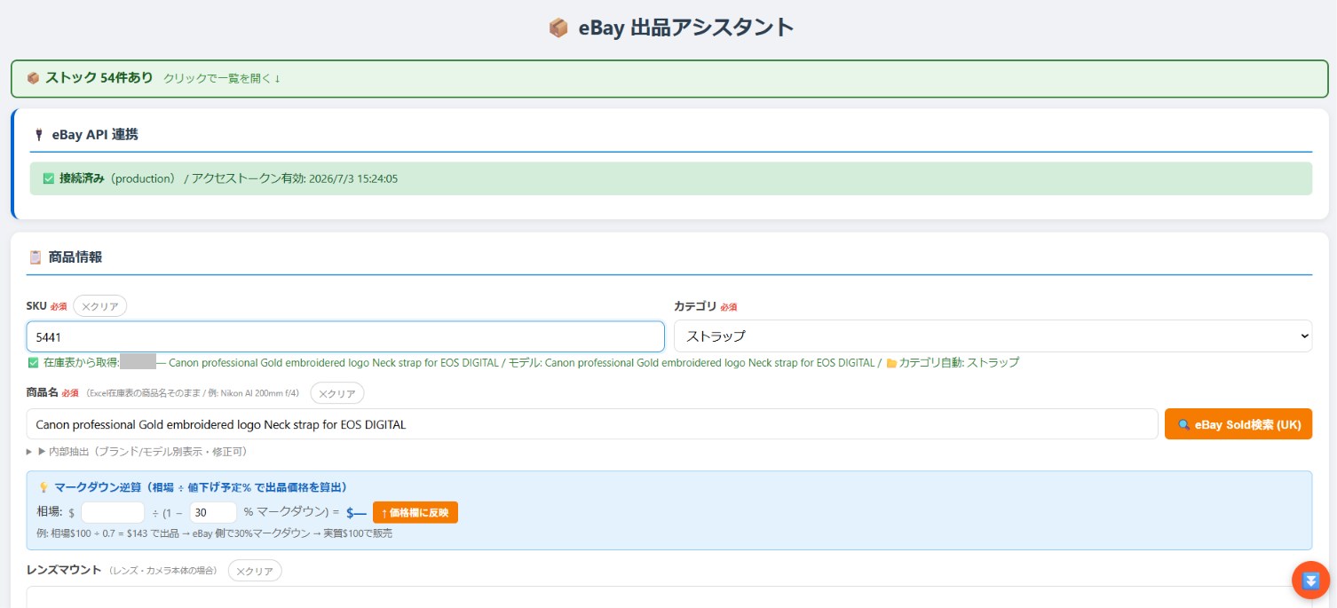
Task: Click the plug icon beside eBay API 連携
Action: [38, 135]
